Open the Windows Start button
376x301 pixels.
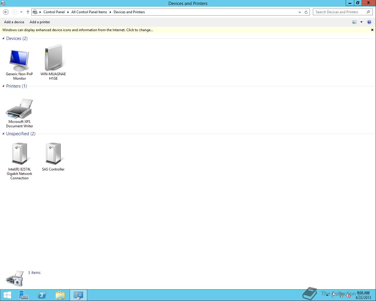[x=7, y=295]
